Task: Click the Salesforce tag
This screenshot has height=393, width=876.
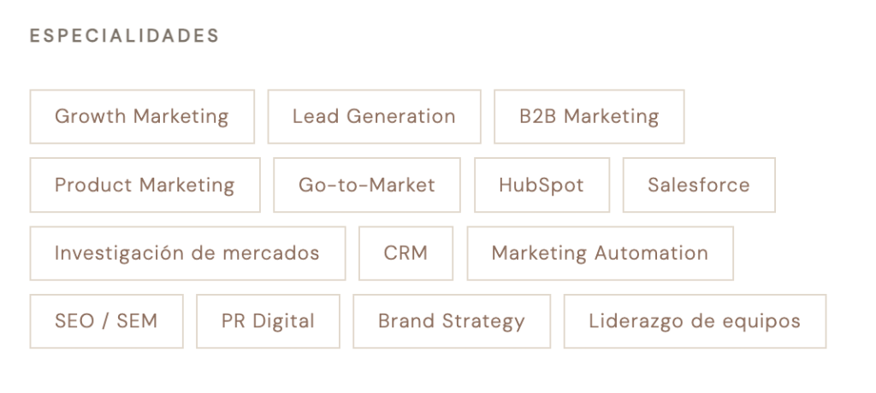Action: pyautogui.click(x=698, y=185)
